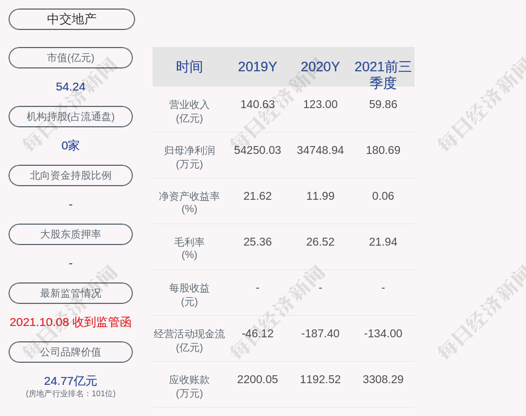Select the 北向资金持股比例 pill

coord(71,175)
